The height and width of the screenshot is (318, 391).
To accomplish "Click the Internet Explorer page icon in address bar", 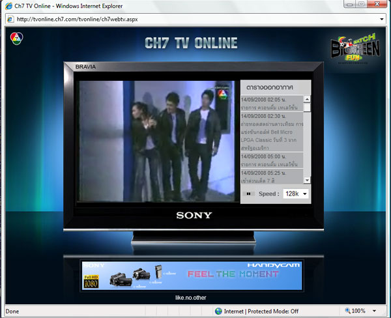I will 10,19.
